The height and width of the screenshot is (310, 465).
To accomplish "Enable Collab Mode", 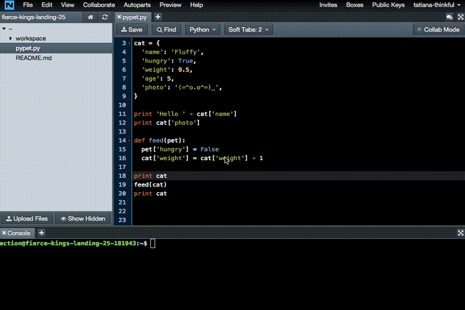I will (438, 29).
